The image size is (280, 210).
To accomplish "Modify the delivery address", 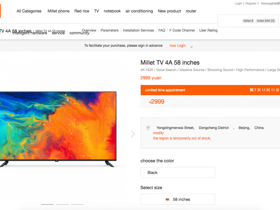I will coord(158,133).
